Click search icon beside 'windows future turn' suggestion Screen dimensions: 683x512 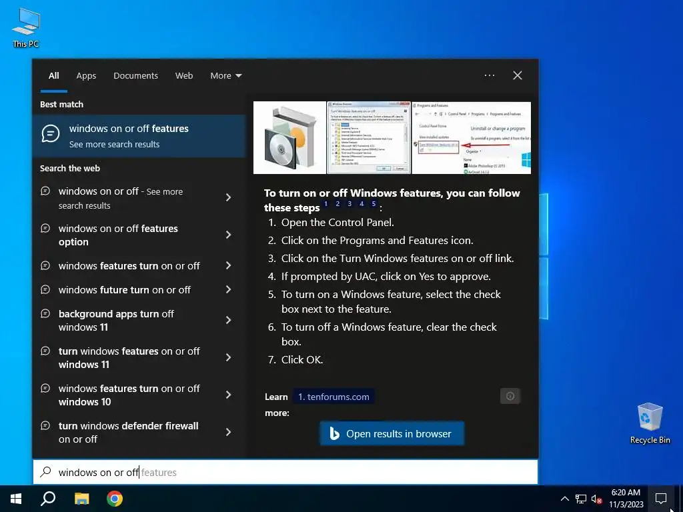(45, 289)
